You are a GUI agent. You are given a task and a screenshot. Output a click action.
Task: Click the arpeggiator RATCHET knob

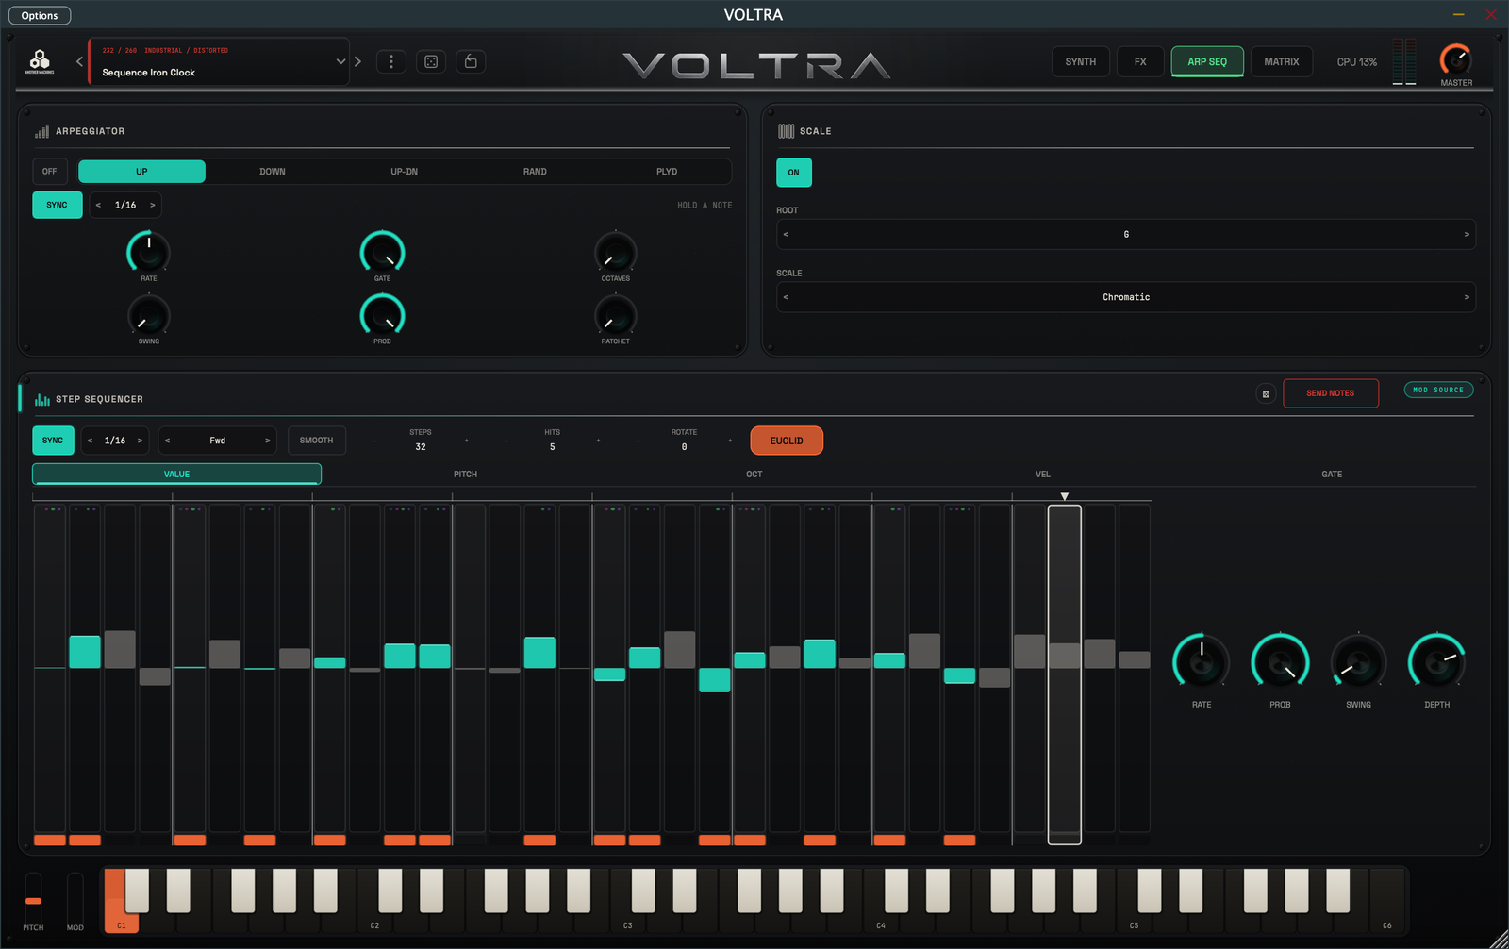(x=616, y=316)
